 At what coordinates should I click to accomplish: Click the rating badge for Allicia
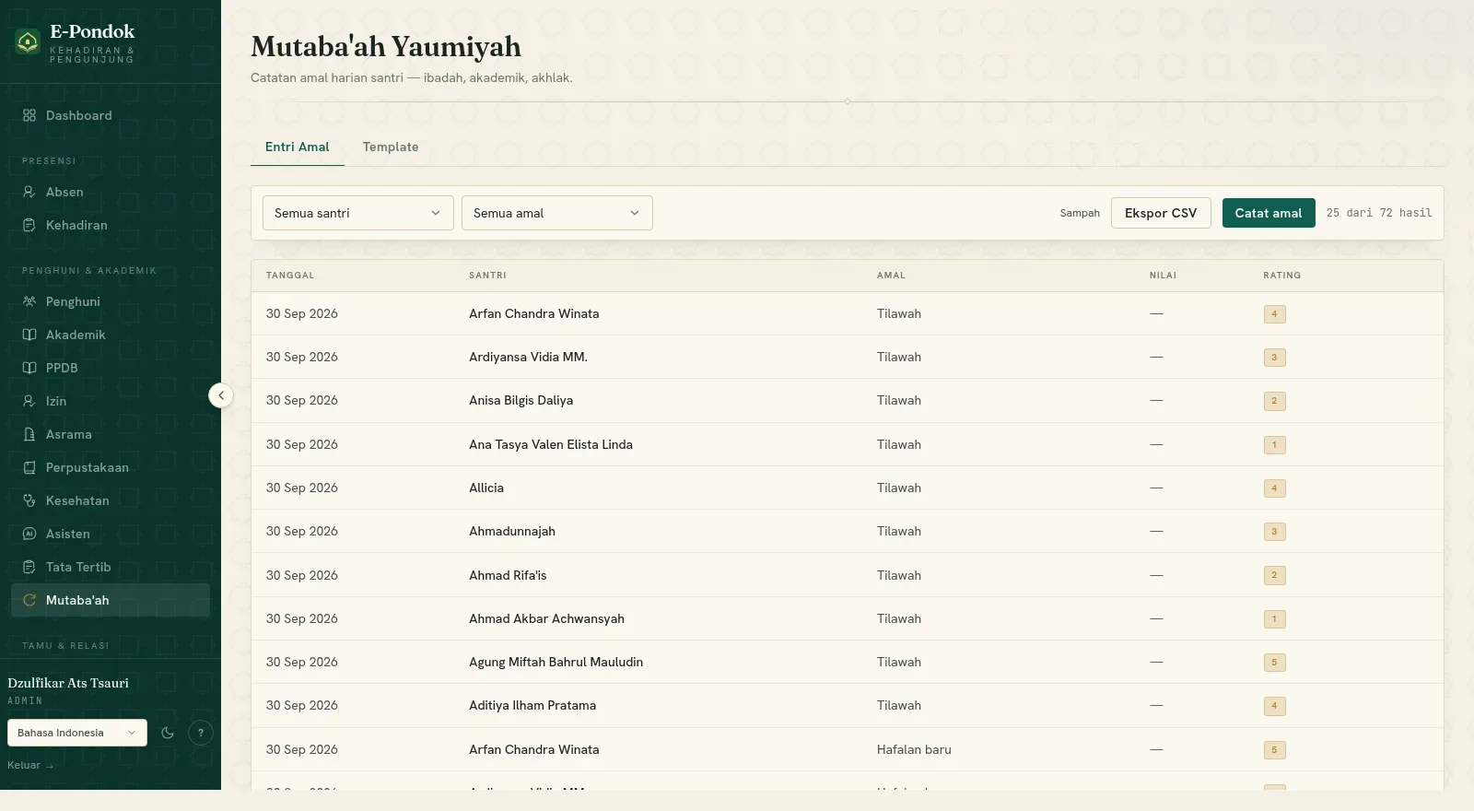tap(1275, 488)
